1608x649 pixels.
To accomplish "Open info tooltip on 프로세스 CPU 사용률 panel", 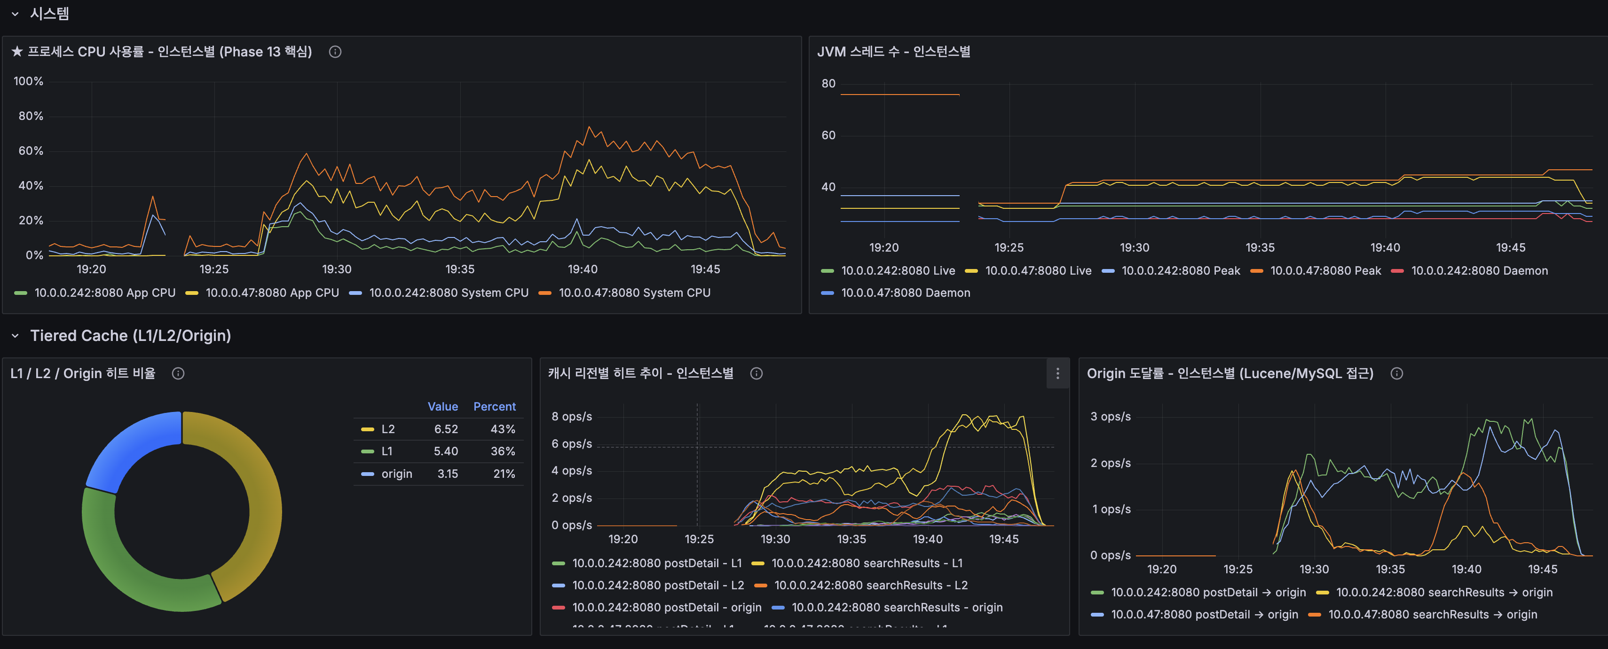I will point(335,52).
